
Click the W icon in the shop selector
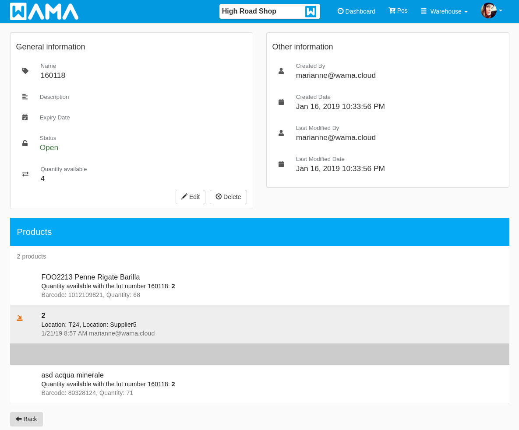[311, 11]
